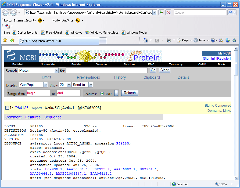Click the Windows Messenger toolbar icon
The width and height of the screenshot is (240, 188).
pos(228,40)
